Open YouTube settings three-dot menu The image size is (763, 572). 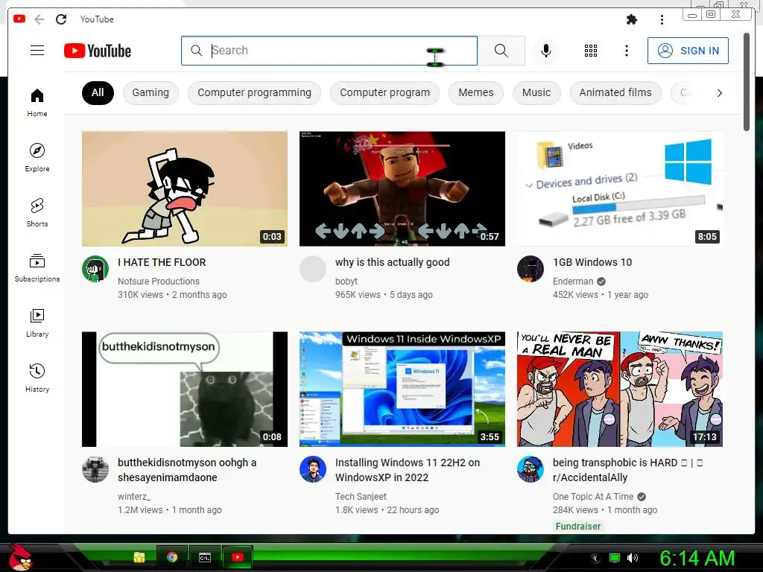[x=626, y=51]
